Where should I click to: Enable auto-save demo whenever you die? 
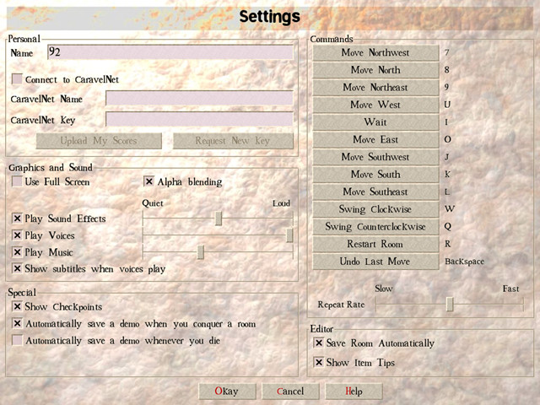17,341
